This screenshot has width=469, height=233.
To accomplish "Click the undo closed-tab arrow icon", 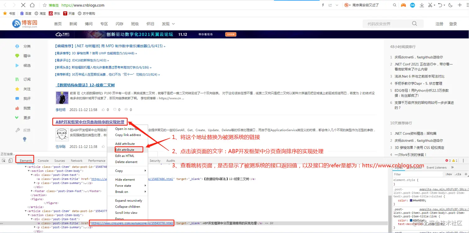I will 440,5.
